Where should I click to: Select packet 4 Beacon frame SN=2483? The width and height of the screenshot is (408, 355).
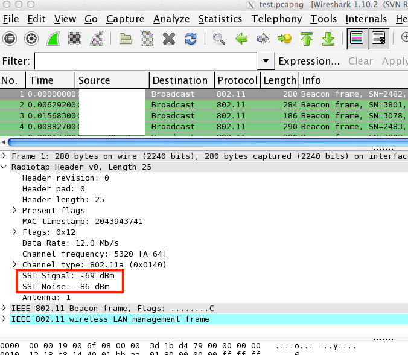(x=204, y=127)
